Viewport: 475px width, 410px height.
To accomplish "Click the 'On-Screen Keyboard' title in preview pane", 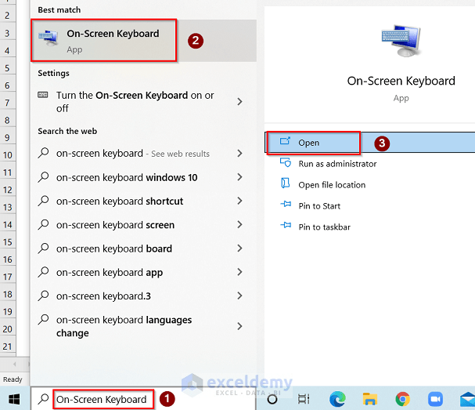I will pos(401,81).
